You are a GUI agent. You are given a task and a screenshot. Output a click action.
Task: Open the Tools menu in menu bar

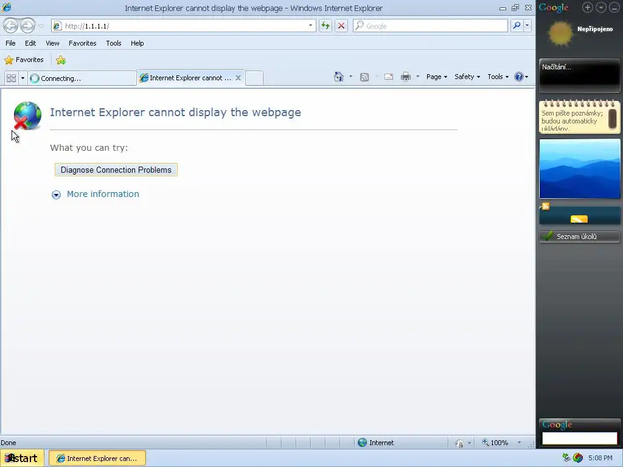tap(114, 43)
